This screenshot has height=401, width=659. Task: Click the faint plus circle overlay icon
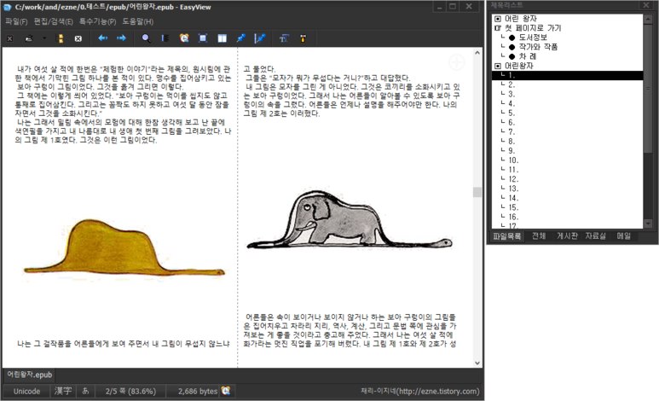pyautogui.click(x=456, y=62)
